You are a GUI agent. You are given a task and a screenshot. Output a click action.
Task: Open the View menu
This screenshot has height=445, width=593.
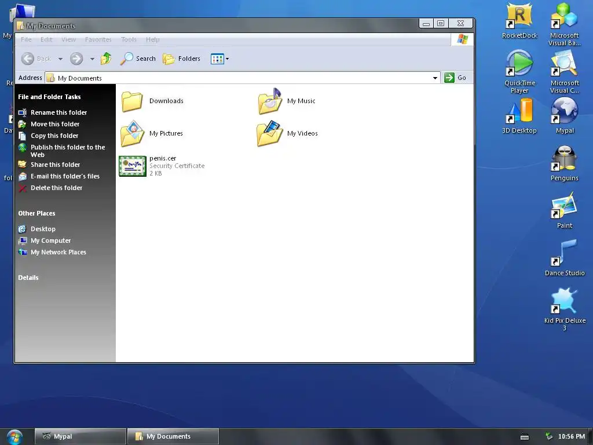pos(68,39)
